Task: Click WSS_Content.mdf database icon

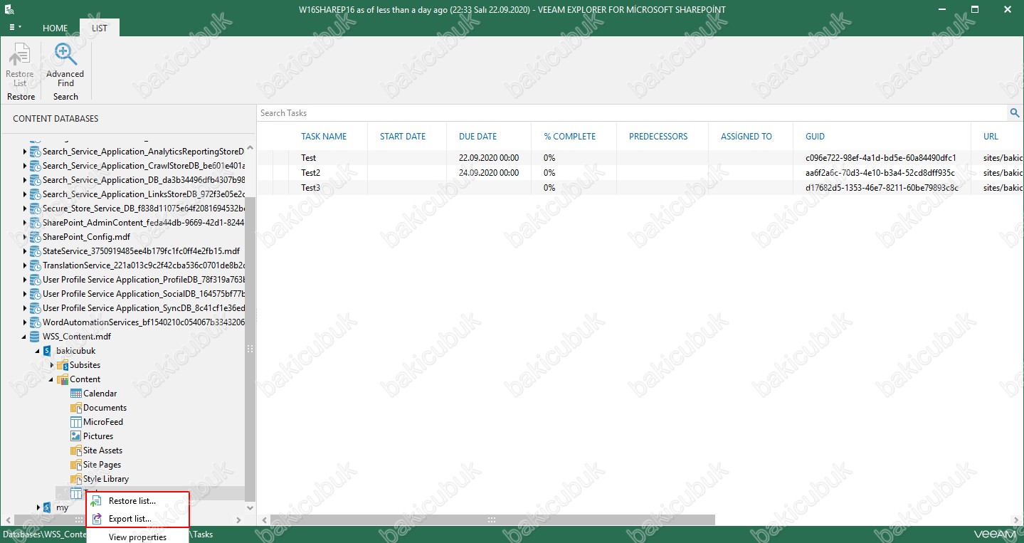Action: (x=35, y=337)
